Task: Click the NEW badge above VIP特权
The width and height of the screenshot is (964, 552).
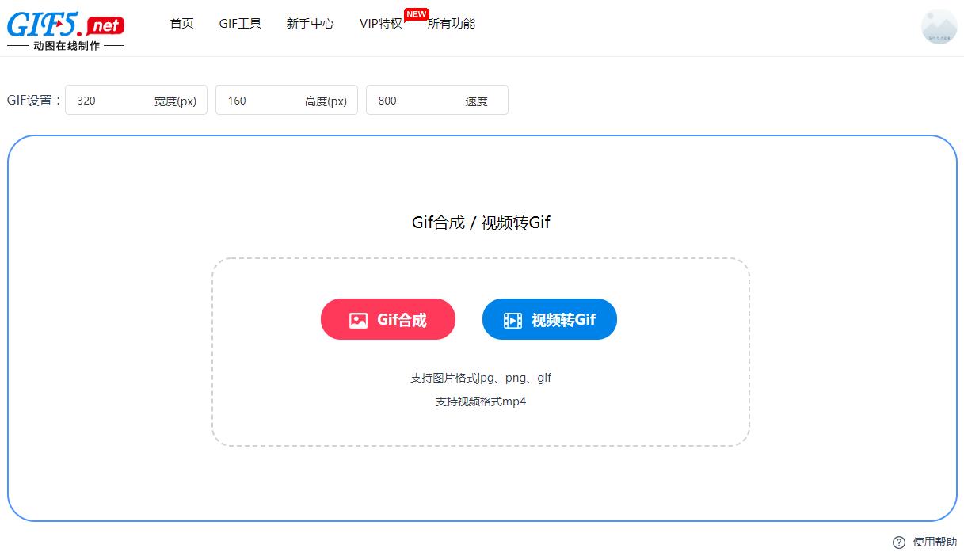Action: click(x=416, y=13)
